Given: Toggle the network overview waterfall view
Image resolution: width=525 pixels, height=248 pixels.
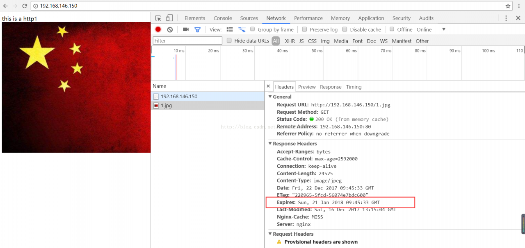Looking at the screenshot, I should click(242, 29).
